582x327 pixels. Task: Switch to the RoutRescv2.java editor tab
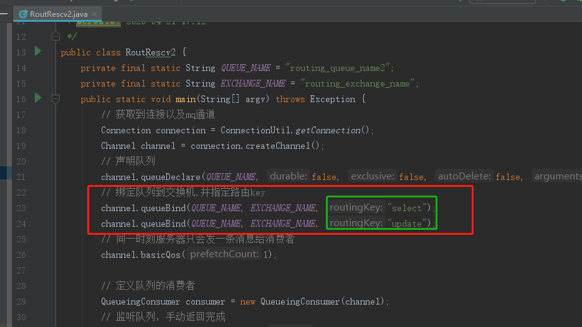point(59,14)
